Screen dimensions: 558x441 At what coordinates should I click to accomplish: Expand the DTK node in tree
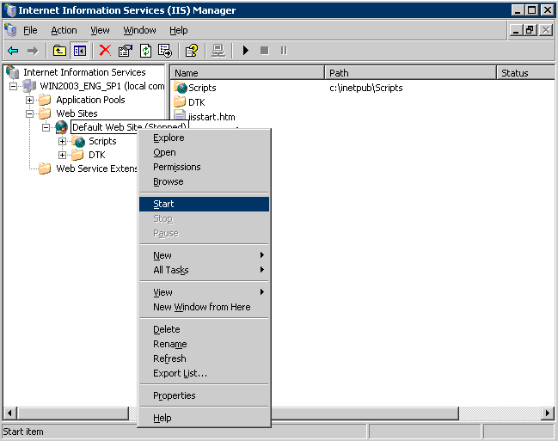(x=62, y=155)
